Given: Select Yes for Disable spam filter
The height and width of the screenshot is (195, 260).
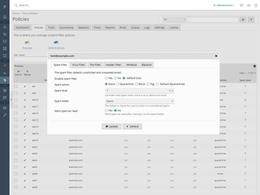Looking at the screenshot, I should click(106, 78).
